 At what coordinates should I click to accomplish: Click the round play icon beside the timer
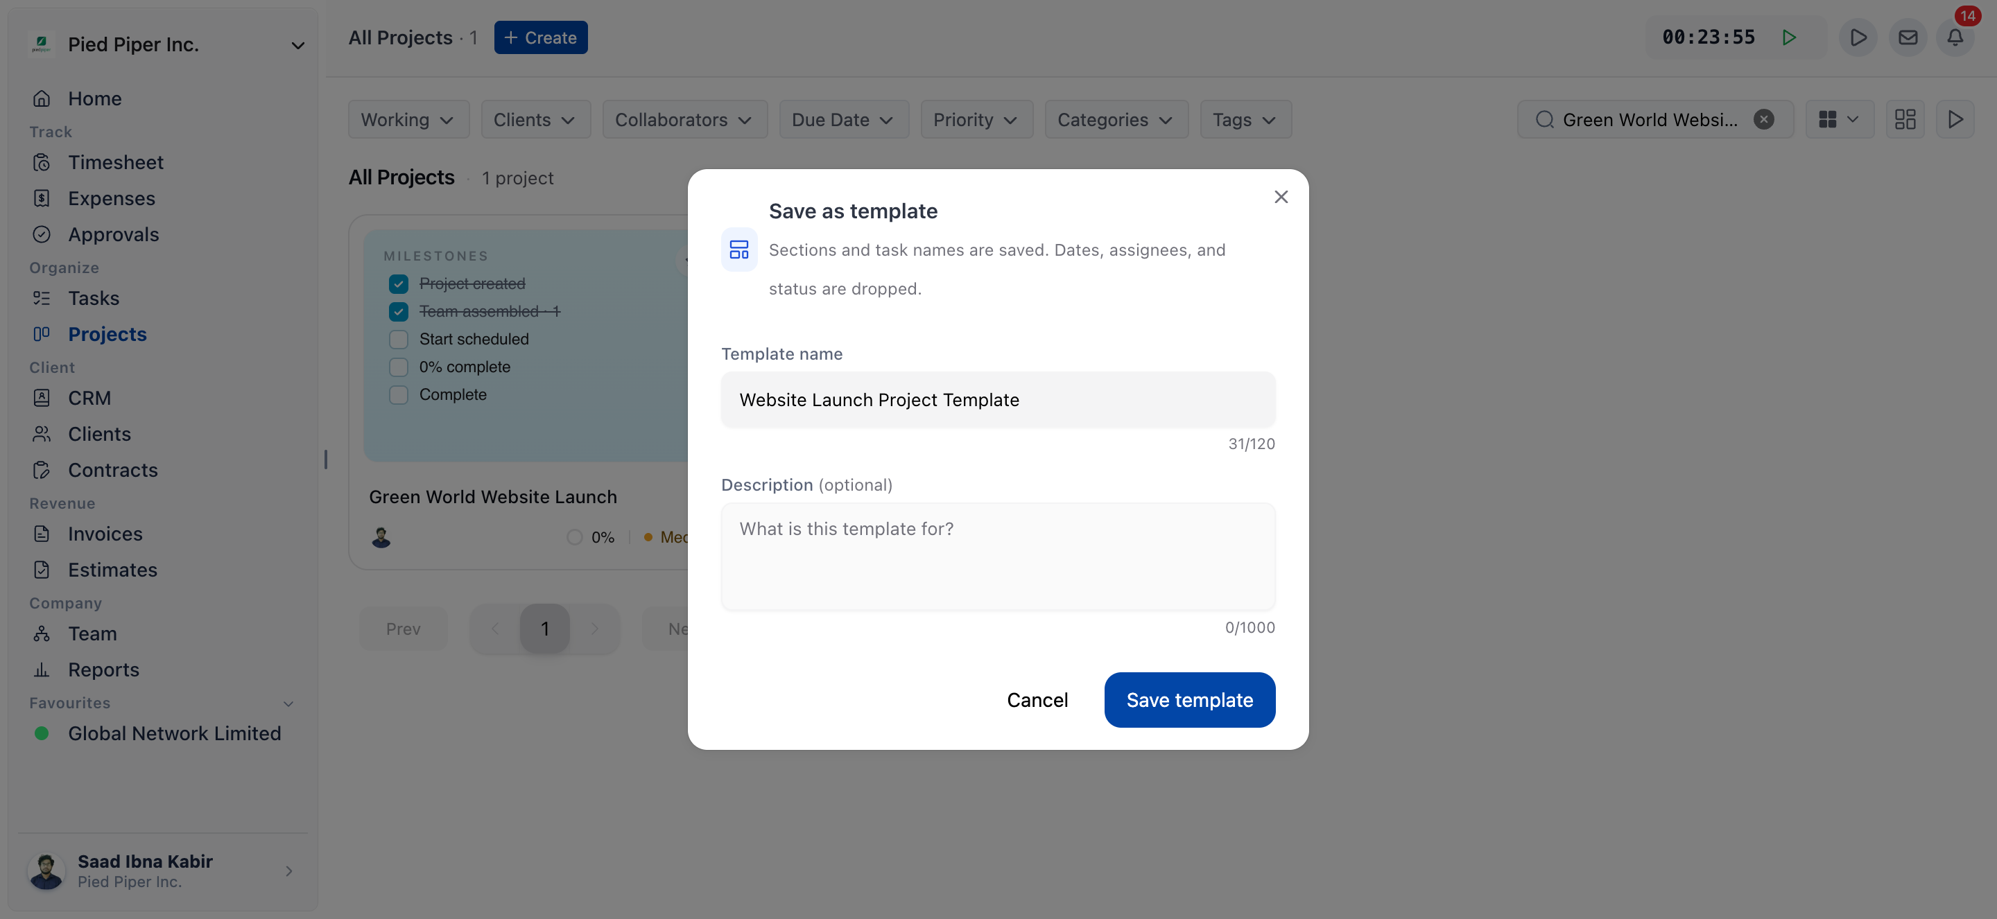(x=1858, y=37)
